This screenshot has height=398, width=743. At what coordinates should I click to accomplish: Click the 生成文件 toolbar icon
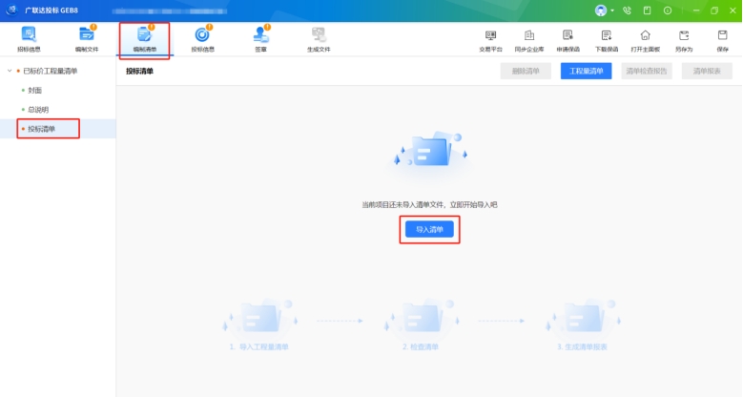point(319,38)
